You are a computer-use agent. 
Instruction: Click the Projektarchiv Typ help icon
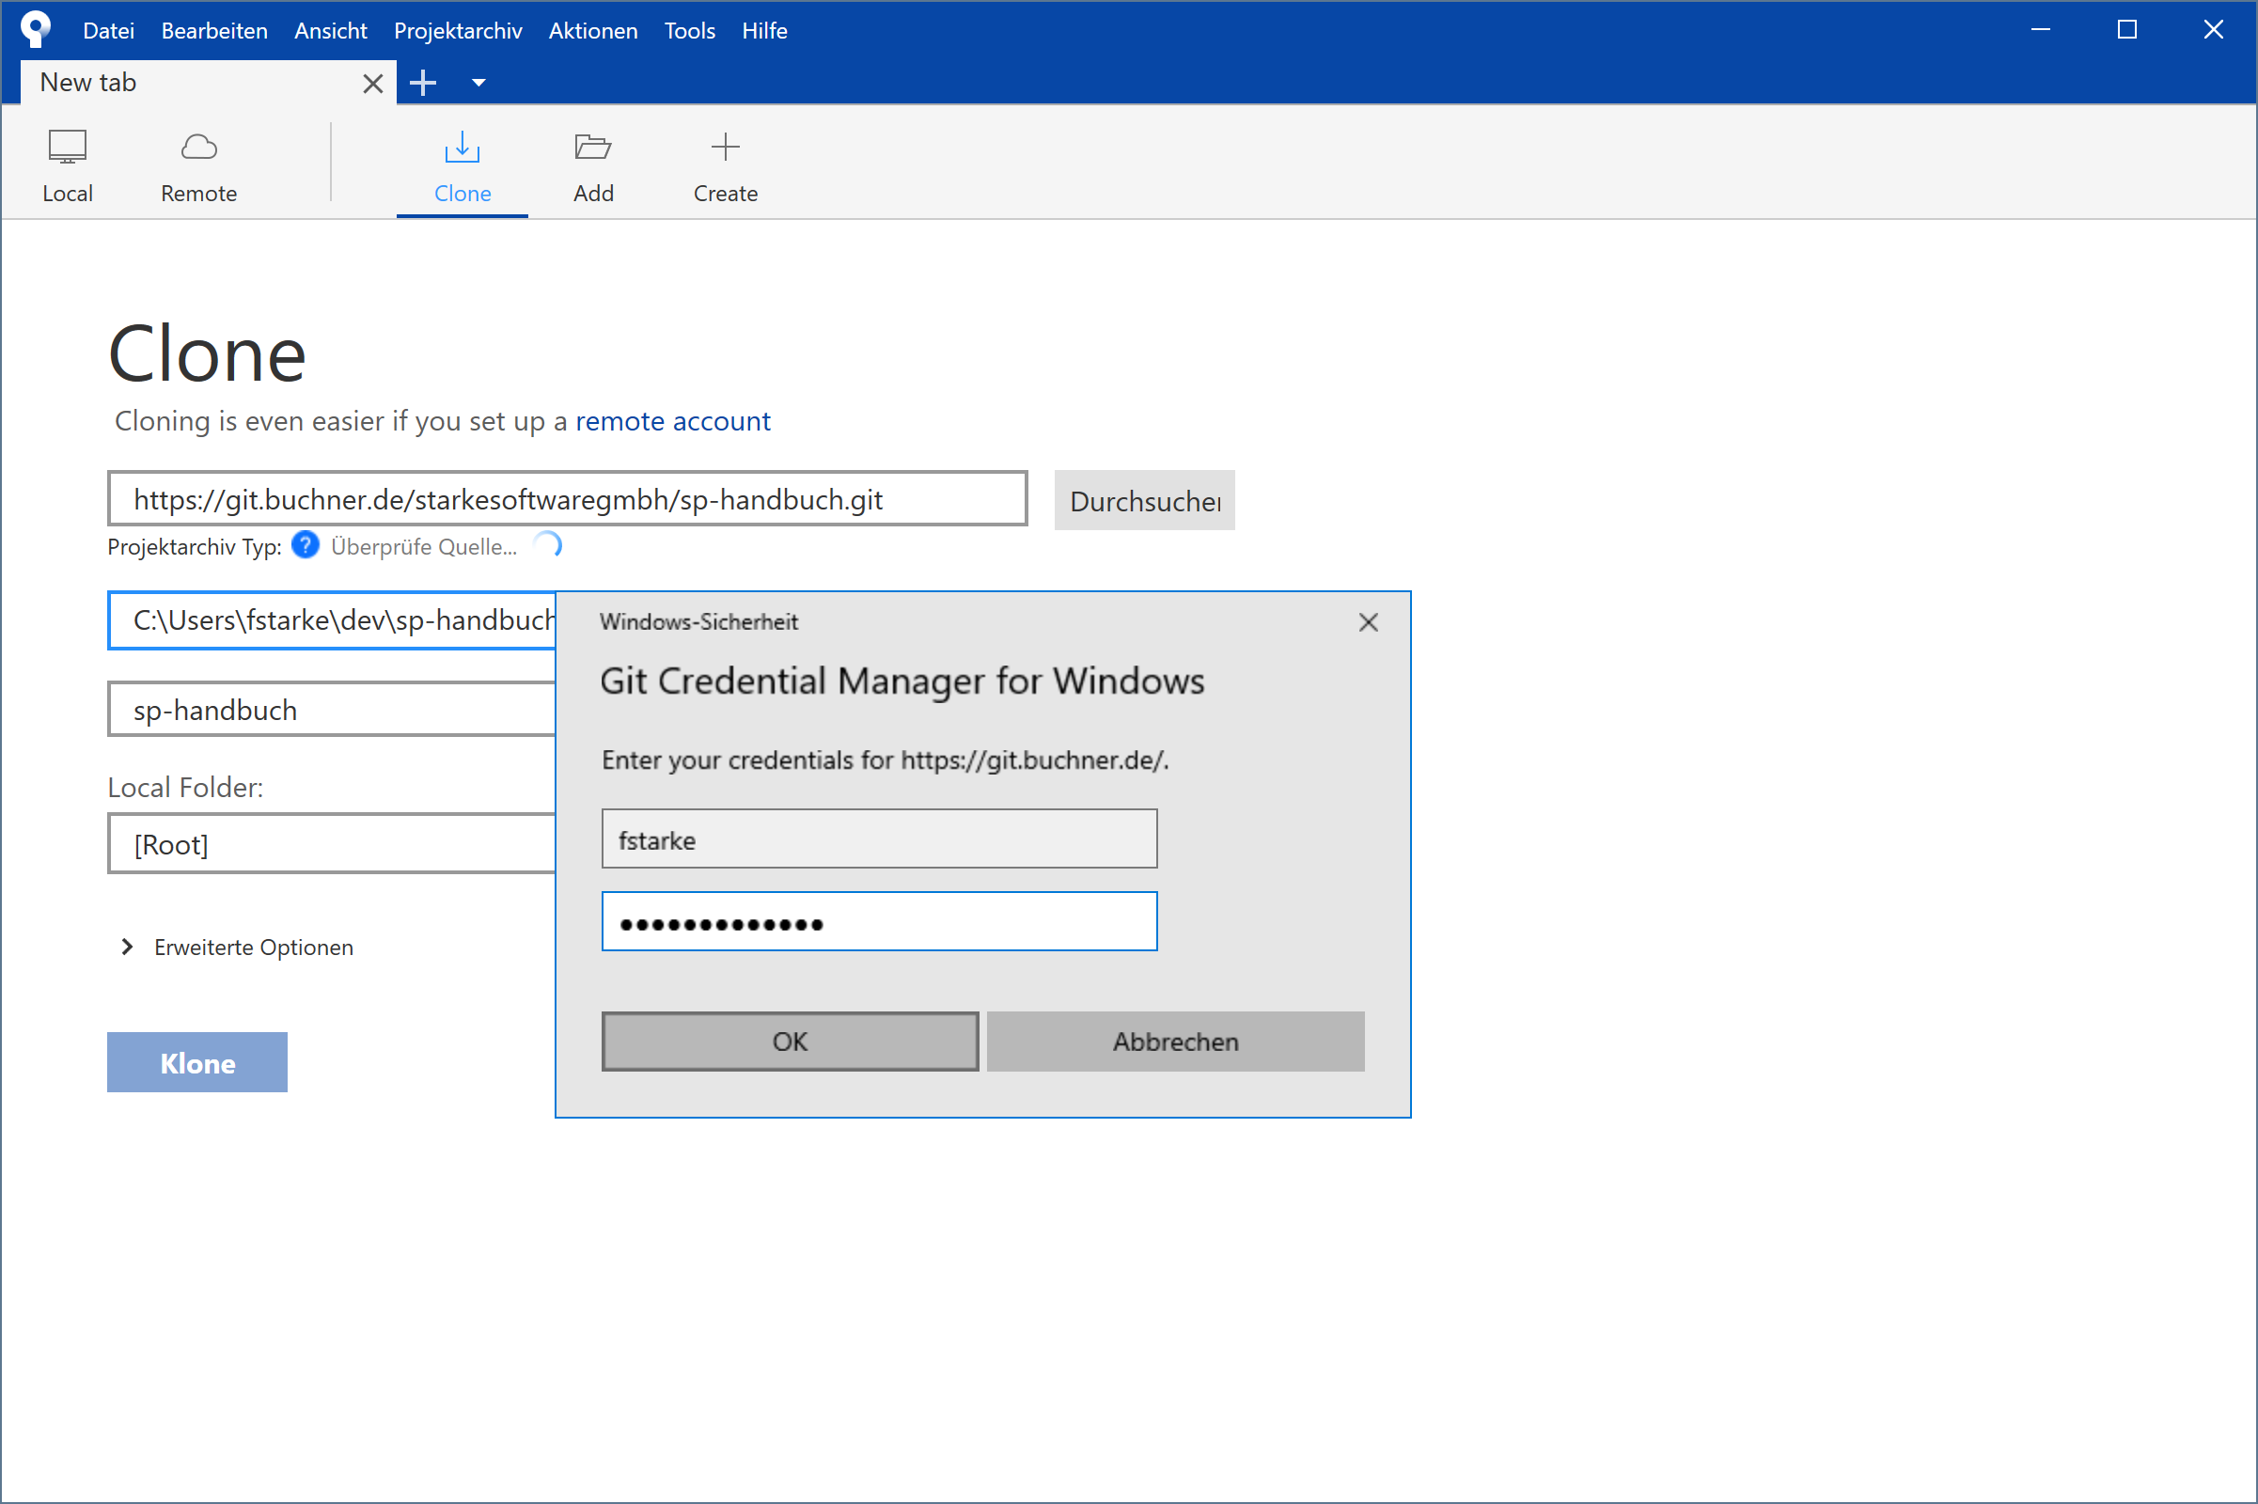click(305, 546)
